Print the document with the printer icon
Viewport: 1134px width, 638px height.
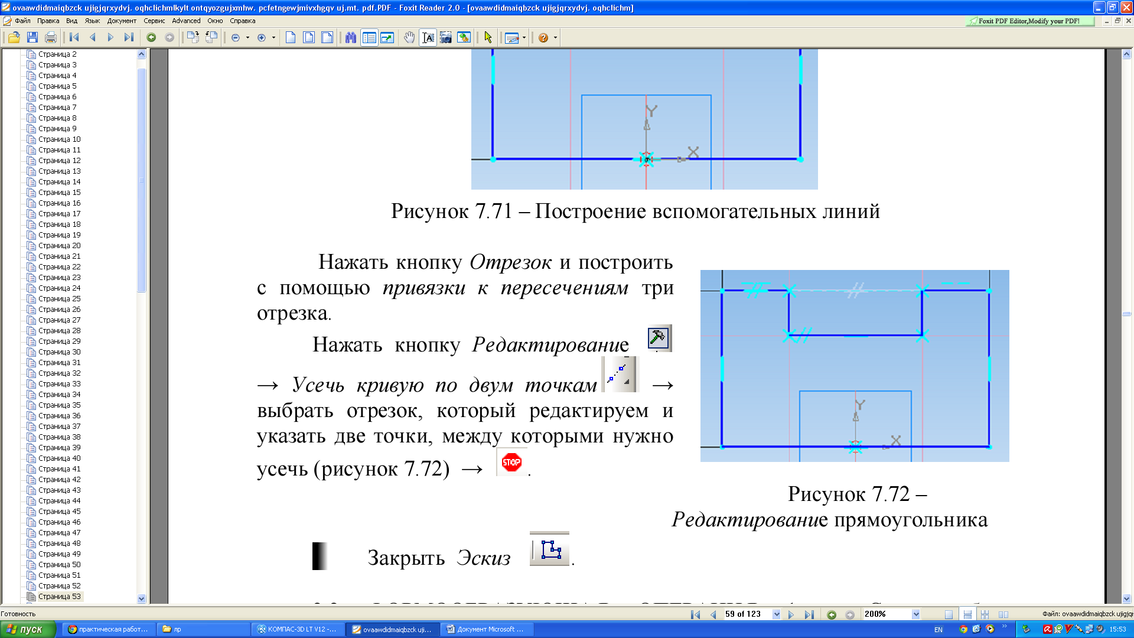click(51, 37)
